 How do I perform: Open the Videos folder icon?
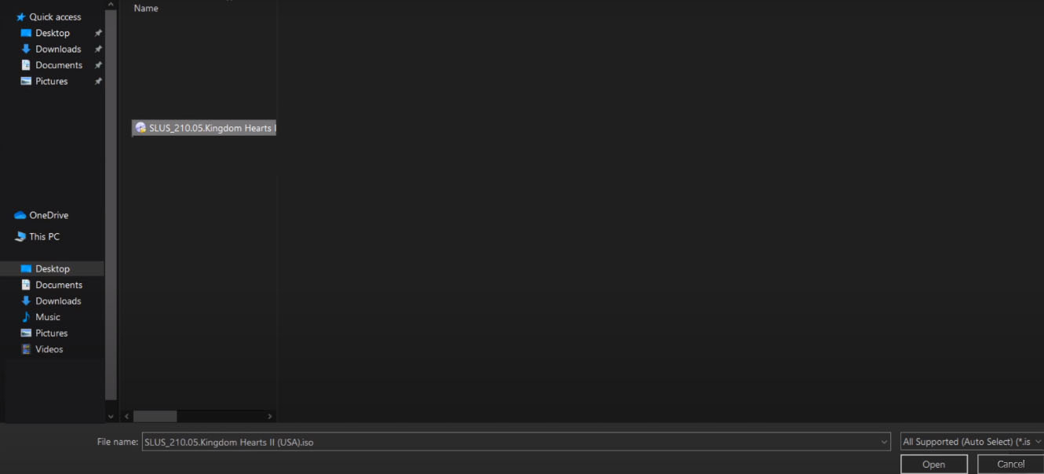click(x=26, y=349)
